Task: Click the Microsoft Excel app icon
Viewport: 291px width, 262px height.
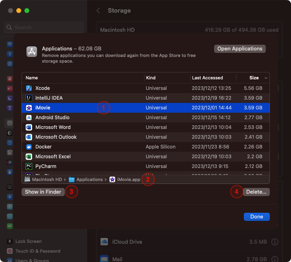Action: tap(29, 157)
